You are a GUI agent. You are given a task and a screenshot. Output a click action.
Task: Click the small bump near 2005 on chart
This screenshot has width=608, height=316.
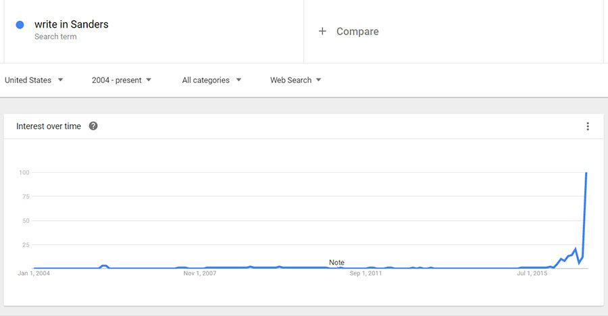point(104,266)
